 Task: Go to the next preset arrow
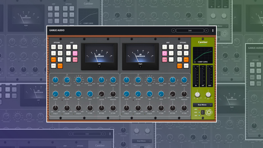click(x=206, y=31)
